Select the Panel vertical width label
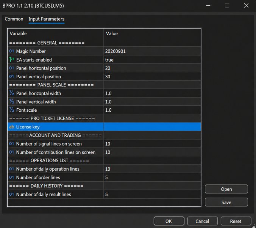 (36, 102)
